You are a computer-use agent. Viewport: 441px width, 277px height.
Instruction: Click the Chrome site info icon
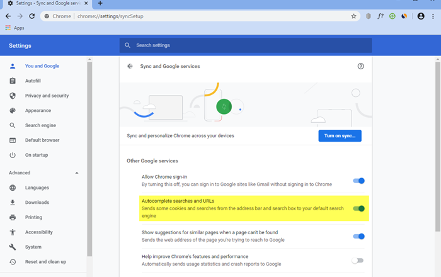(47, 16)
